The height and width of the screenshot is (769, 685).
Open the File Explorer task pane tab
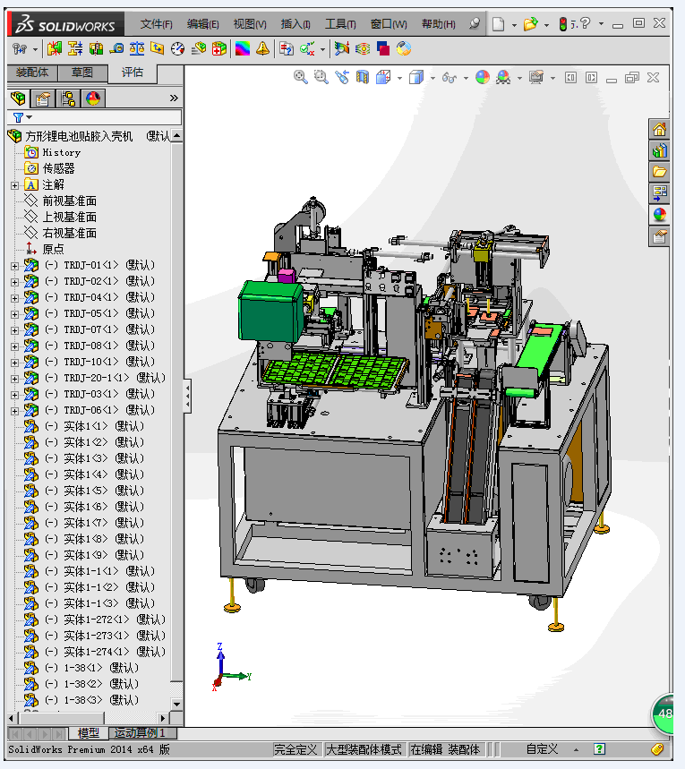pos(660,172)
